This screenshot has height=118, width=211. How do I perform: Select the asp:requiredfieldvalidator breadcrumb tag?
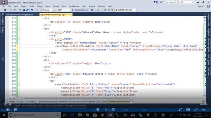[119, 102]
